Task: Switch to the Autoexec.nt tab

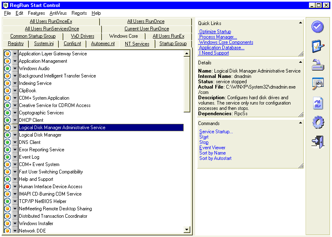Action: tap(103, 43)
